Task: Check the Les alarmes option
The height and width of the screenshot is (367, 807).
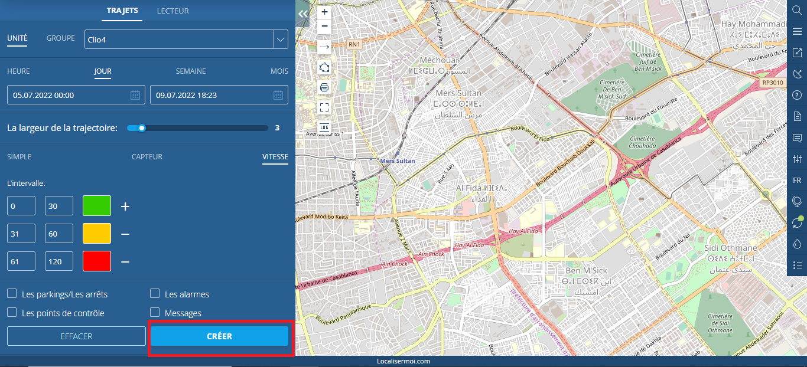Action: point(155,294)
